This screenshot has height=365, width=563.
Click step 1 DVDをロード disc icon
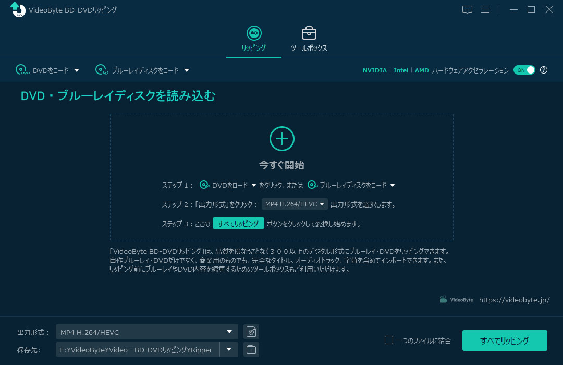205,185
